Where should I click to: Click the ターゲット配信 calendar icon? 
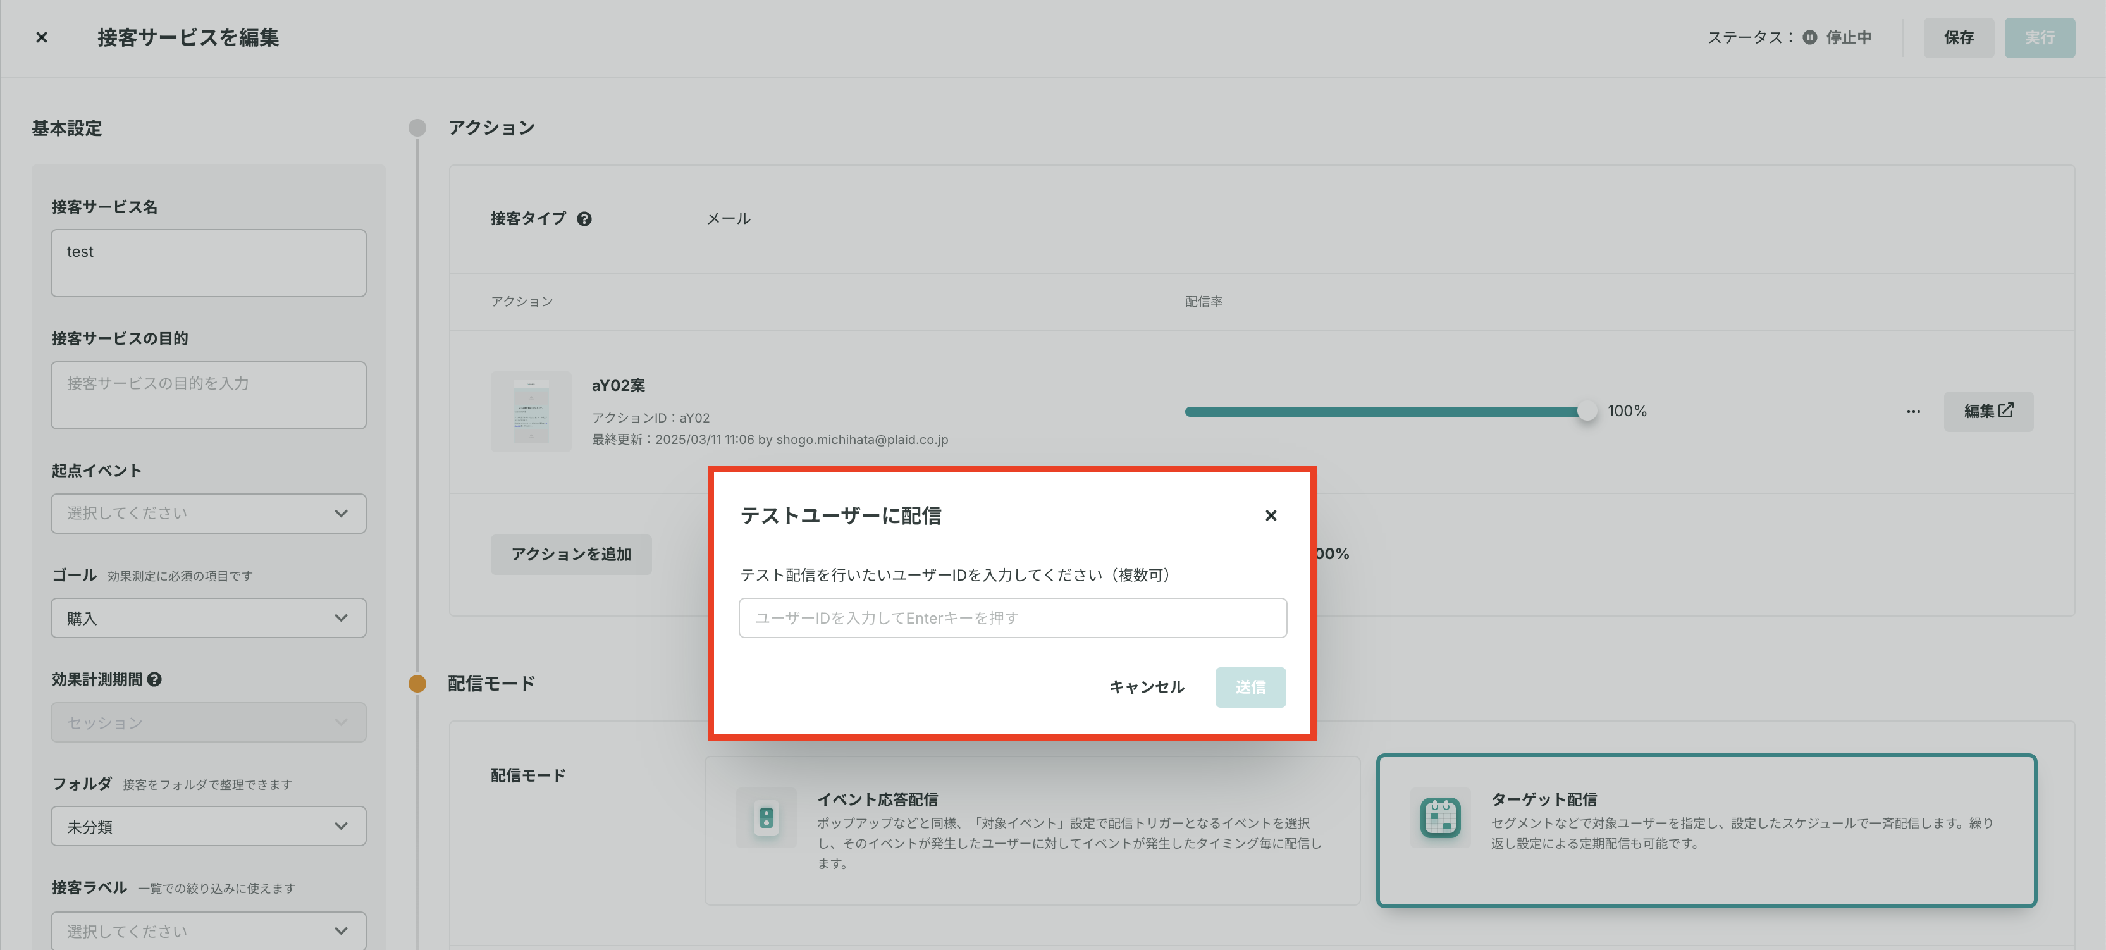coord(1439,818)
